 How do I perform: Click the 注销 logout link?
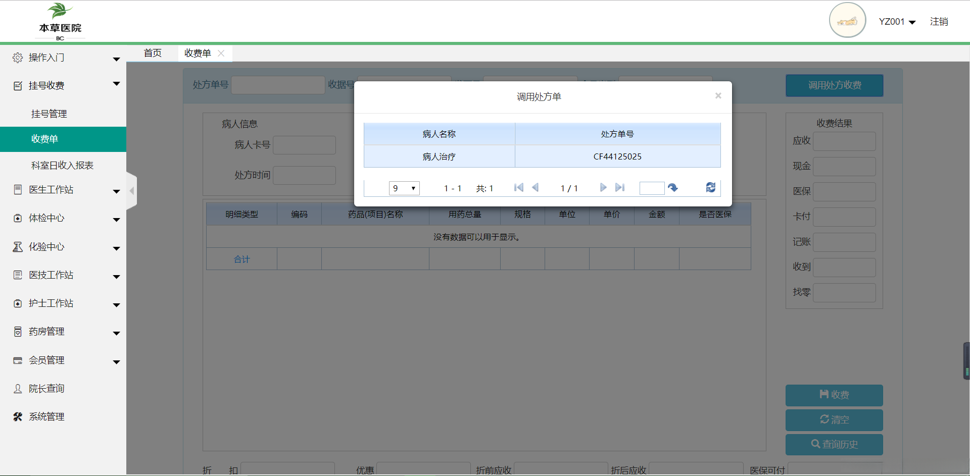[939, 22]
